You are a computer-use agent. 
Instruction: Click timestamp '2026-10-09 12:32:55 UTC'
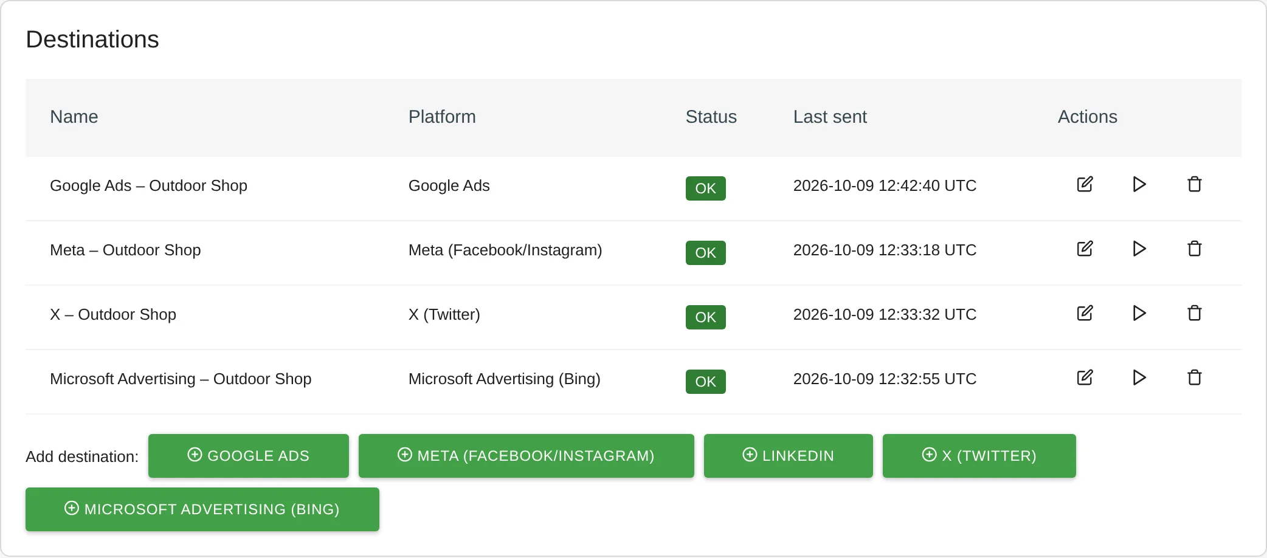[x=885, y=379]
